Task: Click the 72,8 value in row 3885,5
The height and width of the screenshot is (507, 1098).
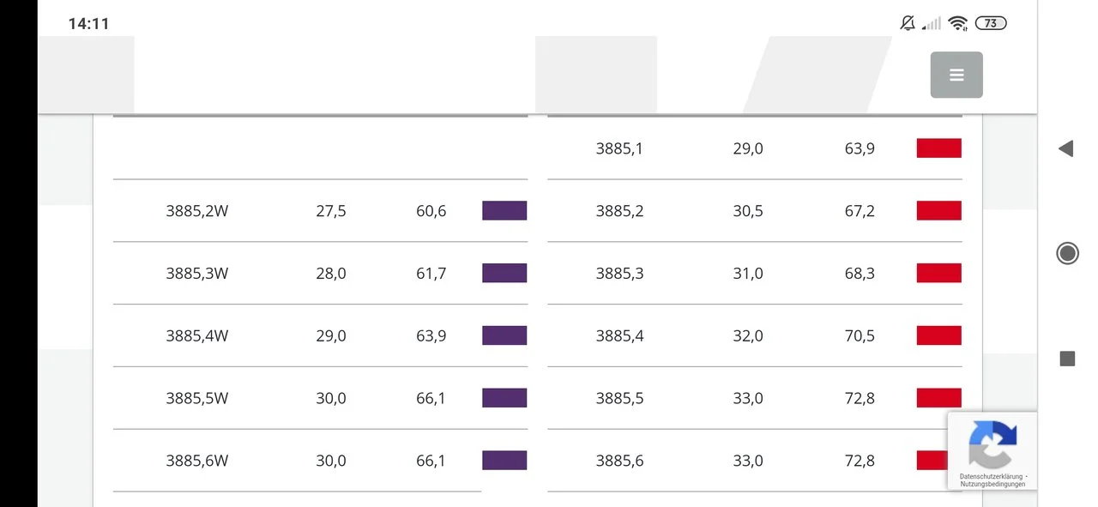Action: (860, 398)
